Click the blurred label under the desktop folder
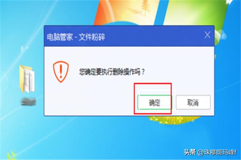 point(28,101)
